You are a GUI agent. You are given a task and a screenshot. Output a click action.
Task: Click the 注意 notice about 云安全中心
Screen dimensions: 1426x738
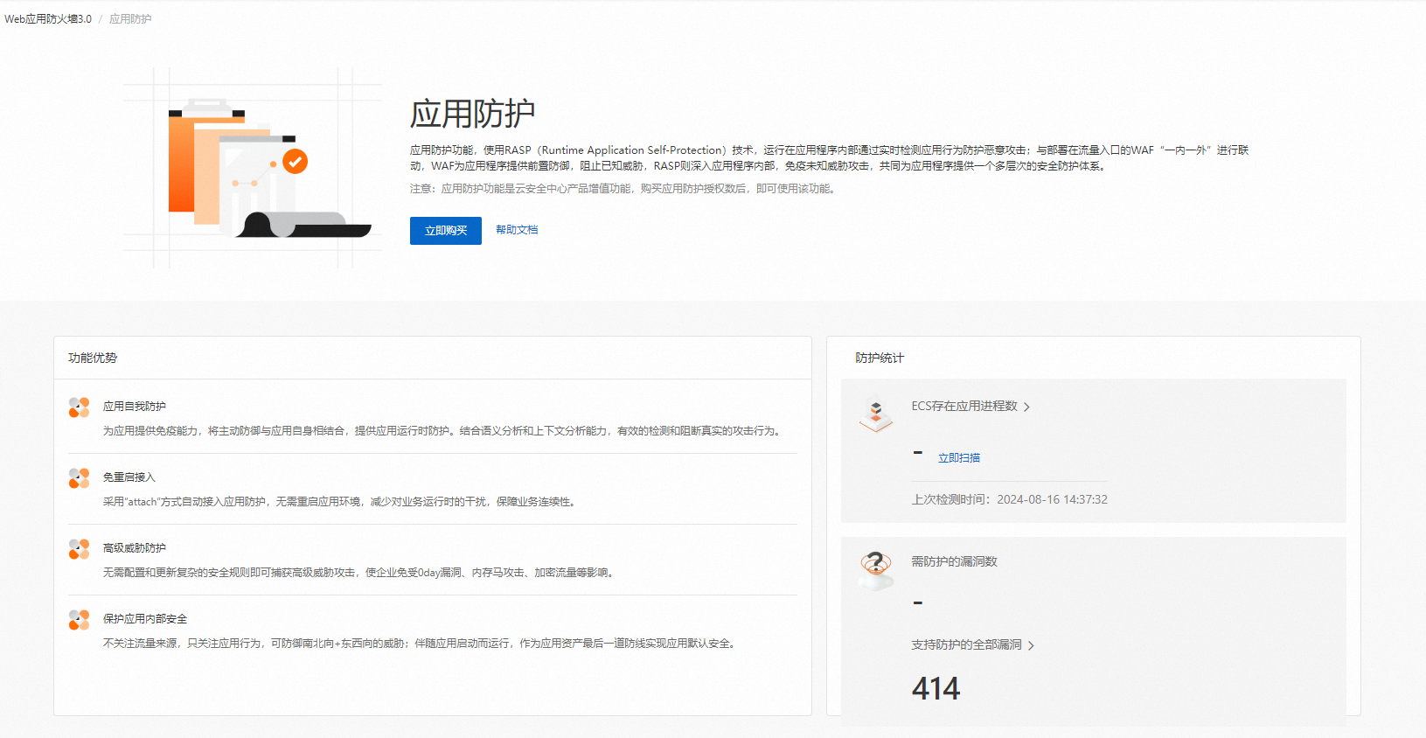click(x=623, y=189)
